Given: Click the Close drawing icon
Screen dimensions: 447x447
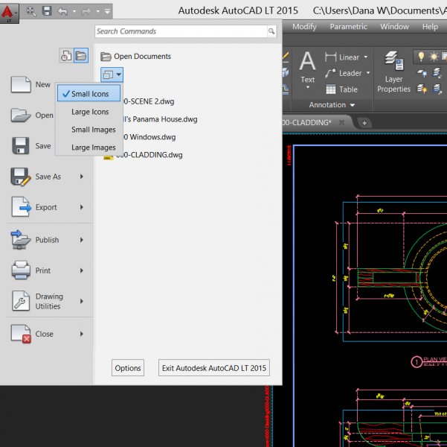Looking at the screenshot, I should point(21,334).
